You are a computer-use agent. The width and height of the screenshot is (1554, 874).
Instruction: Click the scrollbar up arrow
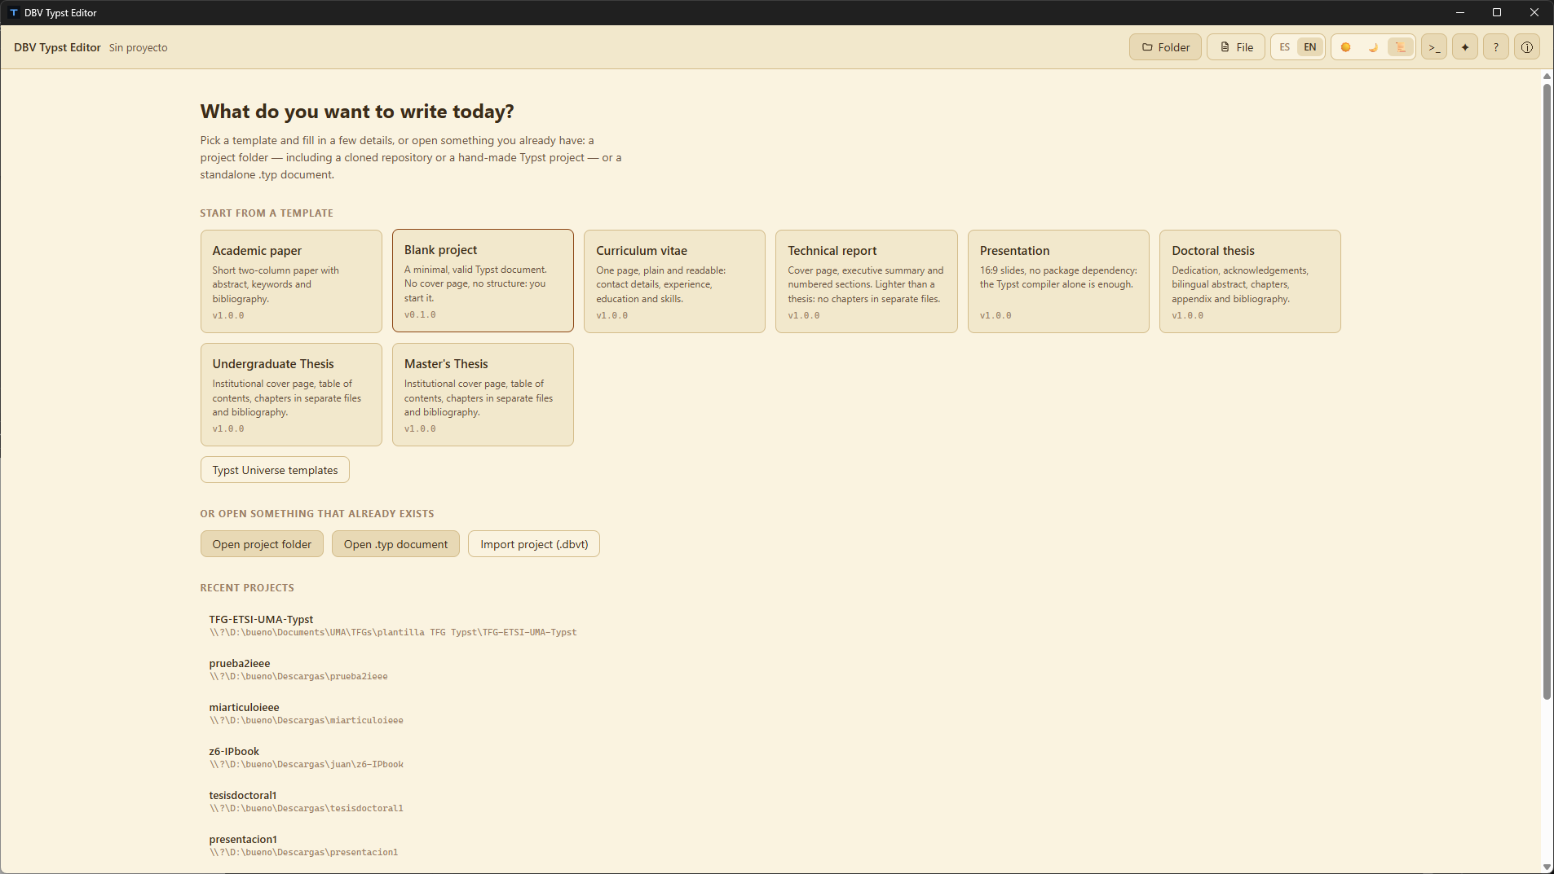click(1547, 76)
